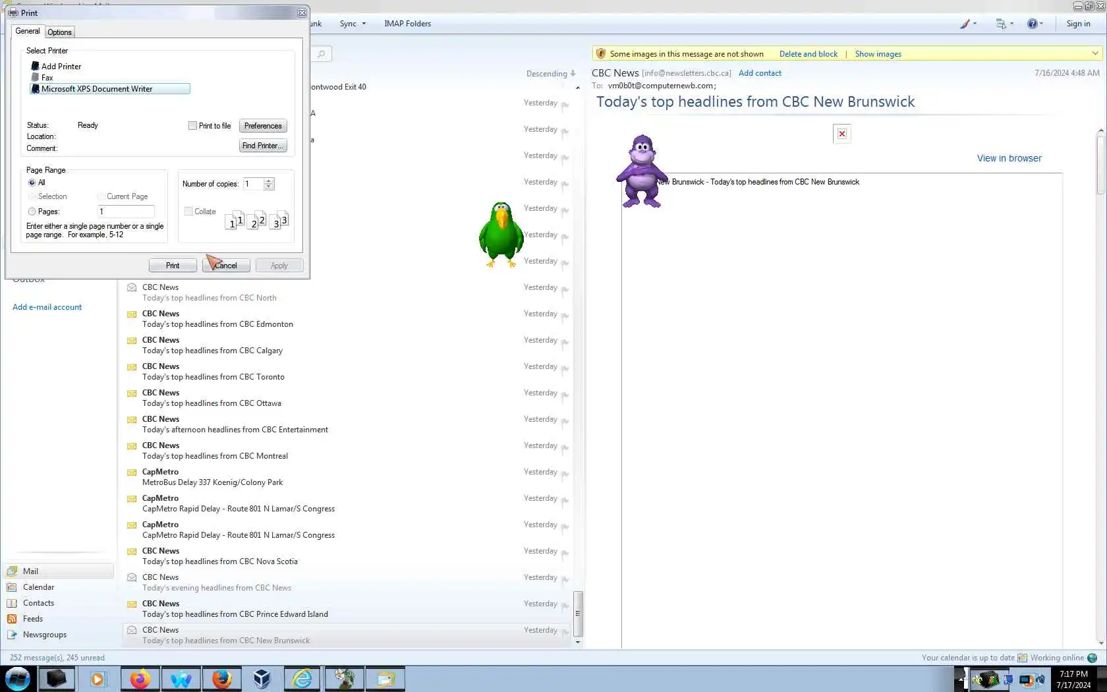Choose Microsoft XPS Document Writer printer
Image resolution: width=1107 pixels, height=692 pixels.
click(110, 88)
